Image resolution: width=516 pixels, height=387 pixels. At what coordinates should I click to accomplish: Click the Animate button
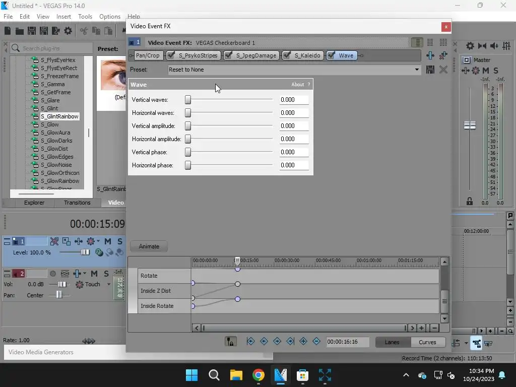coord(149,246)
